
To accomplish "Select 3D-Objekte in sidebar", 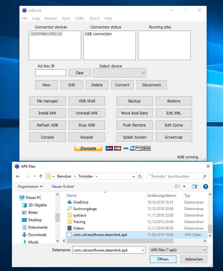I will 37,205.
